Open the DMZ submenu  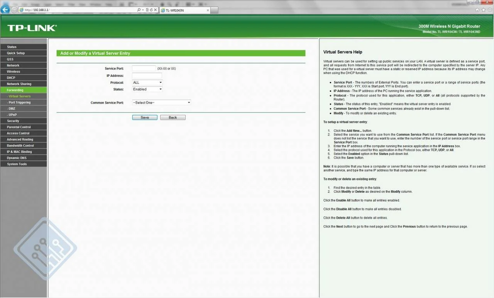point(24,109)
